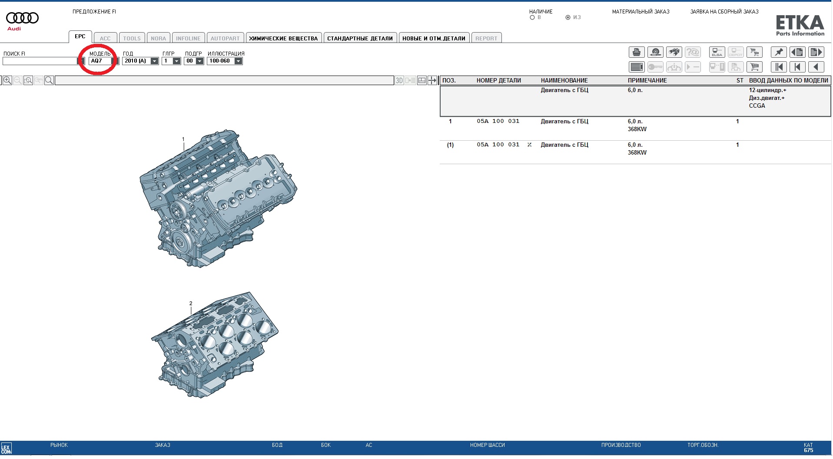Open the СТАНДАРТНЫЕ ДЕТАЛИ tab
This screenshot has height=459, width=833.
pos(360,38)
